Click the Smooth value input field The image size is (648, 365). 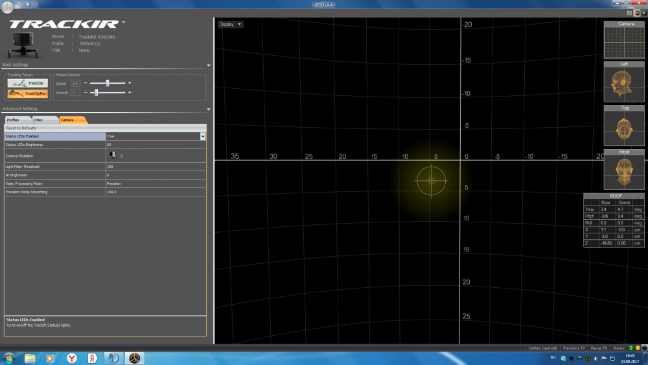pyautogui.click(x=75, y=93)
